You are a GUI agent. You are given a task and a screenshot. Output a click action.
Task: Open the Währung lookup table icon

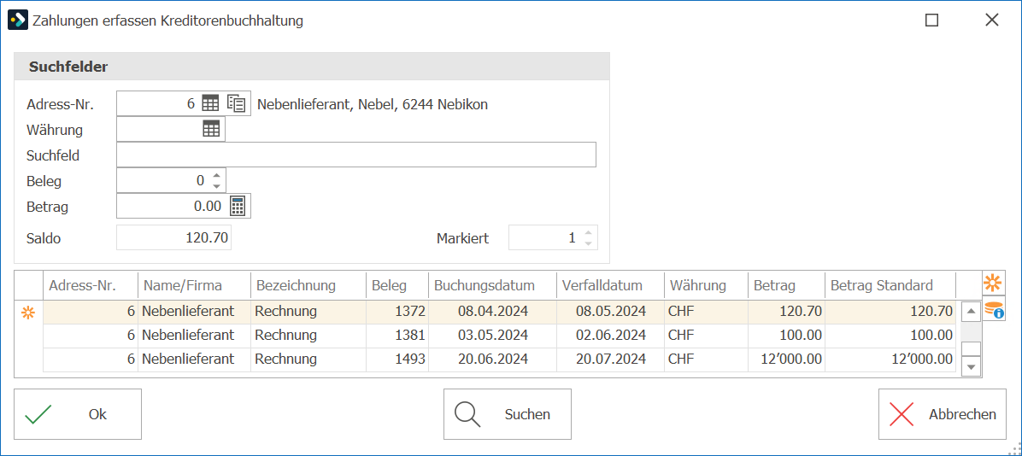[x=211, y=129]
